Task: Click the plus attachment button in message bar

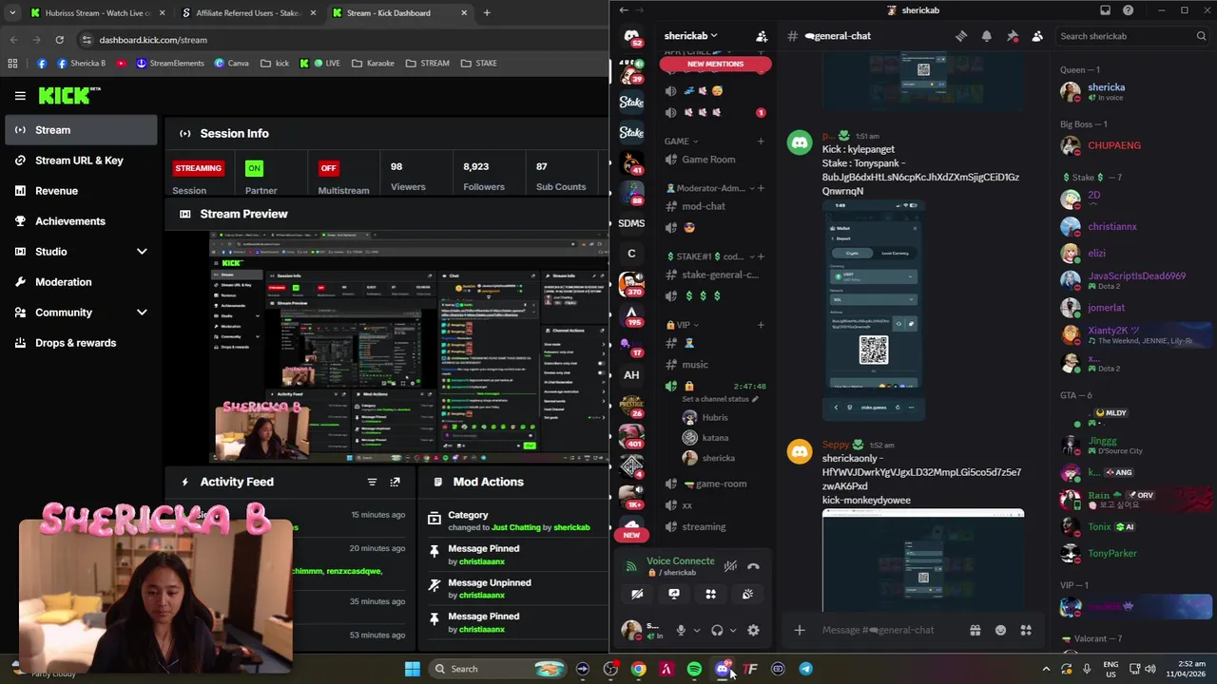Action: pos(800,630)
